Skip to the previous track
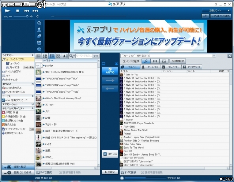234x182 pixels. [26, 11]
